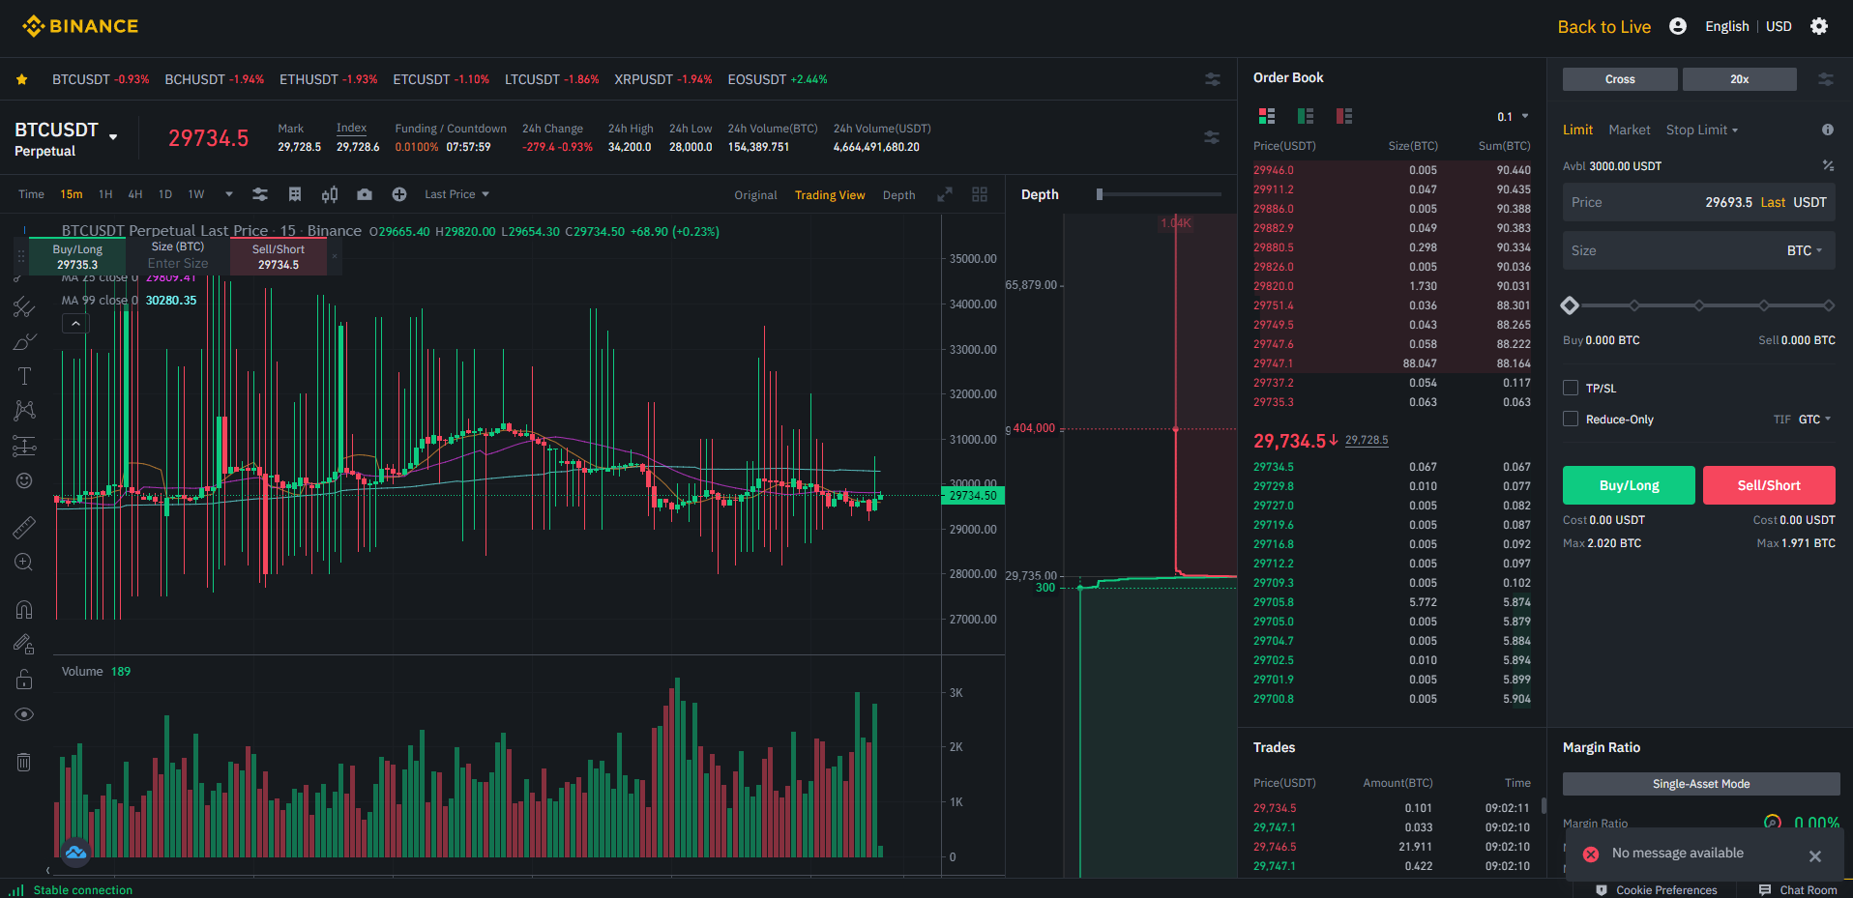Screen dimensions: 1853x898
Task: Open chart settings sliders icon
Action: pyautogui.click(x=260, y=194)
